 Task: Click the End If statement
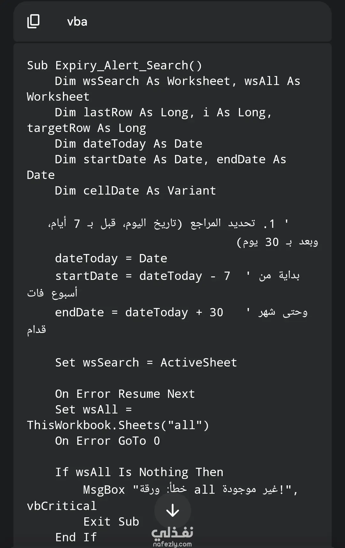click(76, 537)
